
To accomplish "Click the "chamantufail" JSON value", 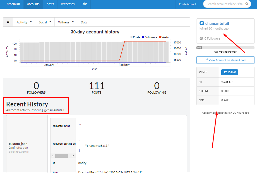I will click(x=97, y=146).
